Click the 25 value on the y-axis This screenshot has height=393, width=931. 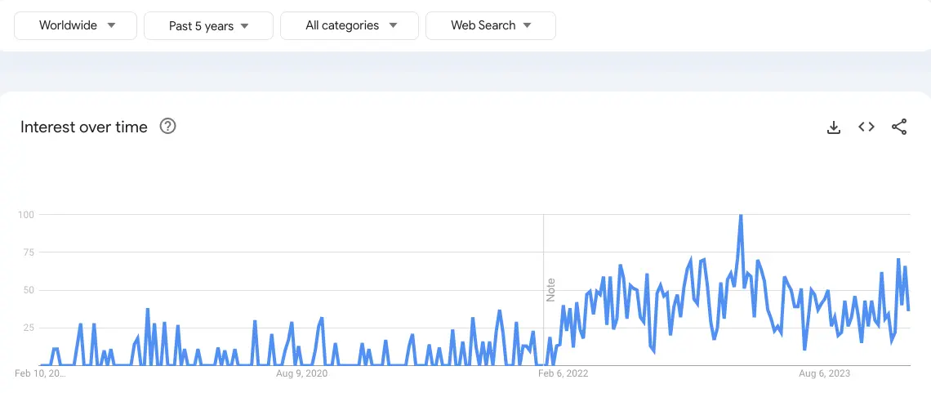coord(28,328)
